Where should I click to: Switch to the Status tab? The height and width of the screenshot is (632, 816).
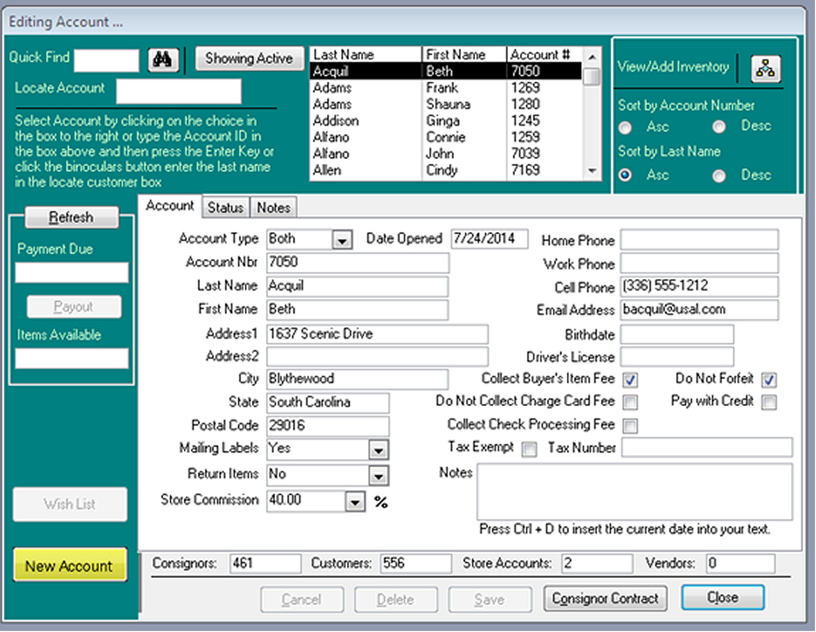click(225, 208)
